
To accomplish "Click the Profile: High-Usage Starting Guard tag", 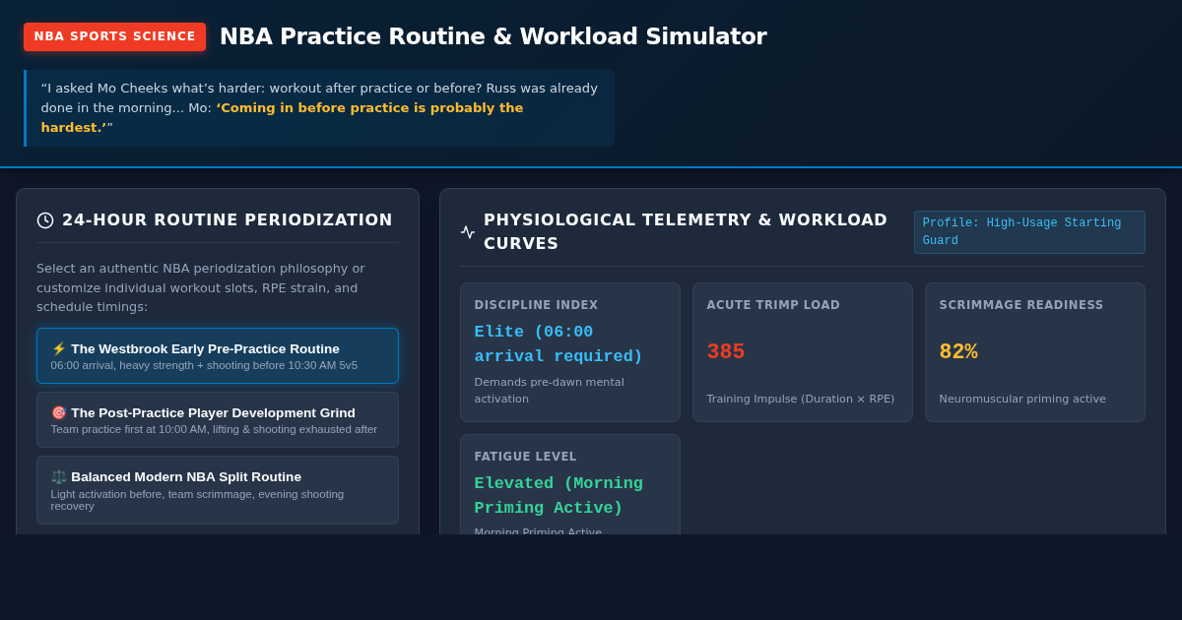I will pyautogui.click(x=1029, y=232).
